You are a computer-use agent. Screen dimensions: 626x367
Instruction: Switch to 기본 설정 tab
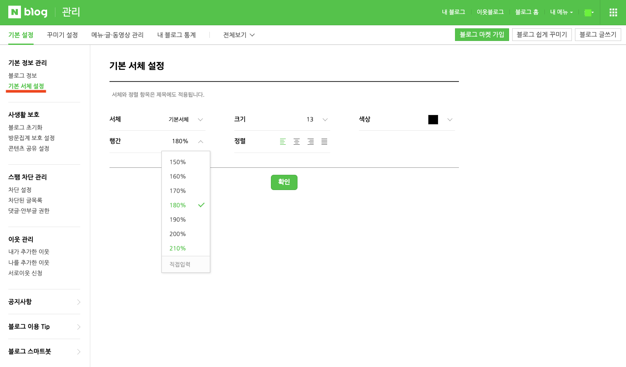point(21,35)
